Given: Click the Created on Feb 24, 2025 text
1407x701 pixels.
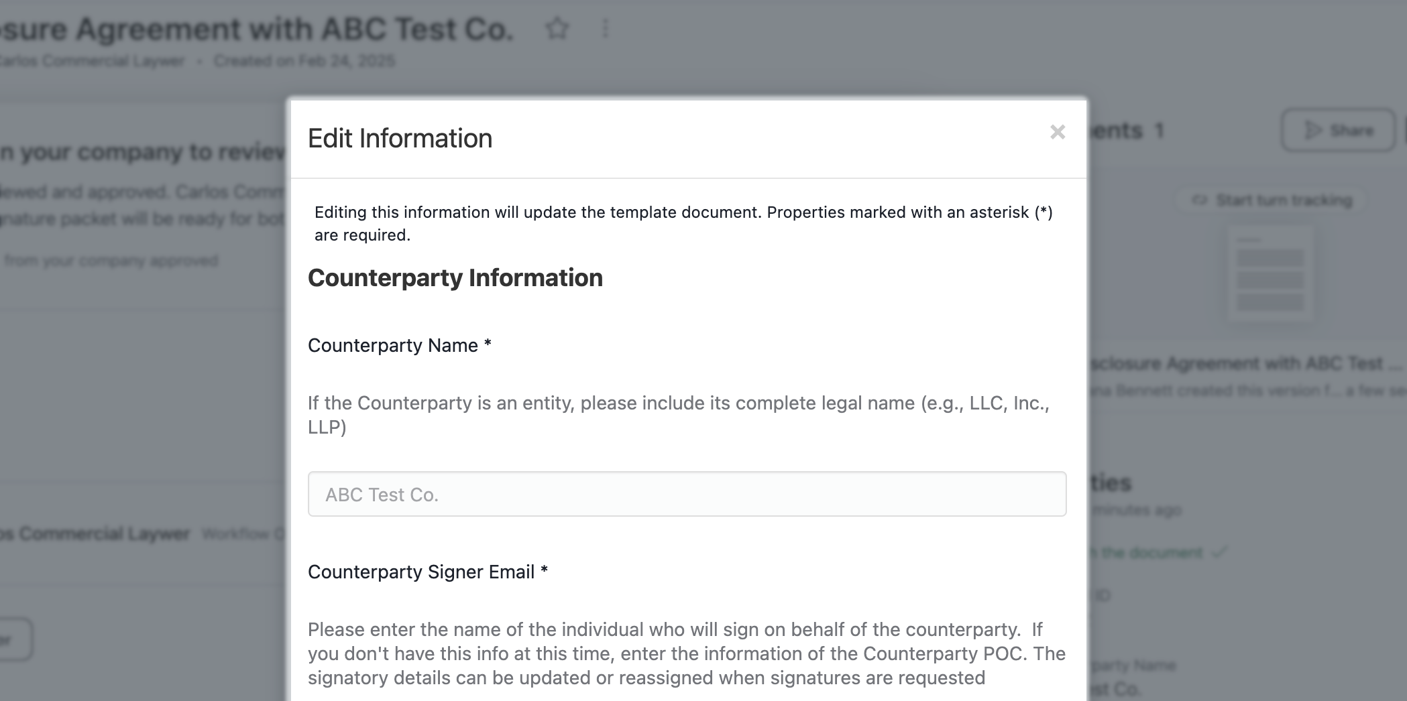Looking at the screenshot, I should [304, 61].
